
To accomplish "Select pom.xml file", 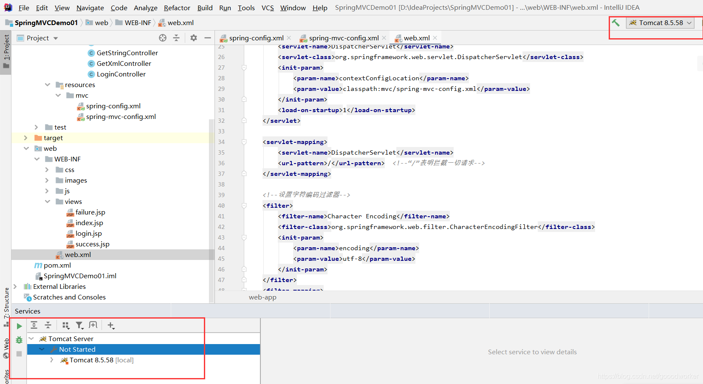I will [57, 265].
